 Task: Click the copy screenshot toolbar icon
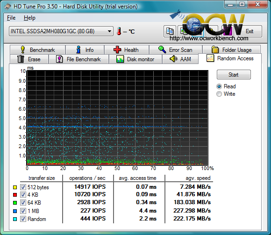184,31
